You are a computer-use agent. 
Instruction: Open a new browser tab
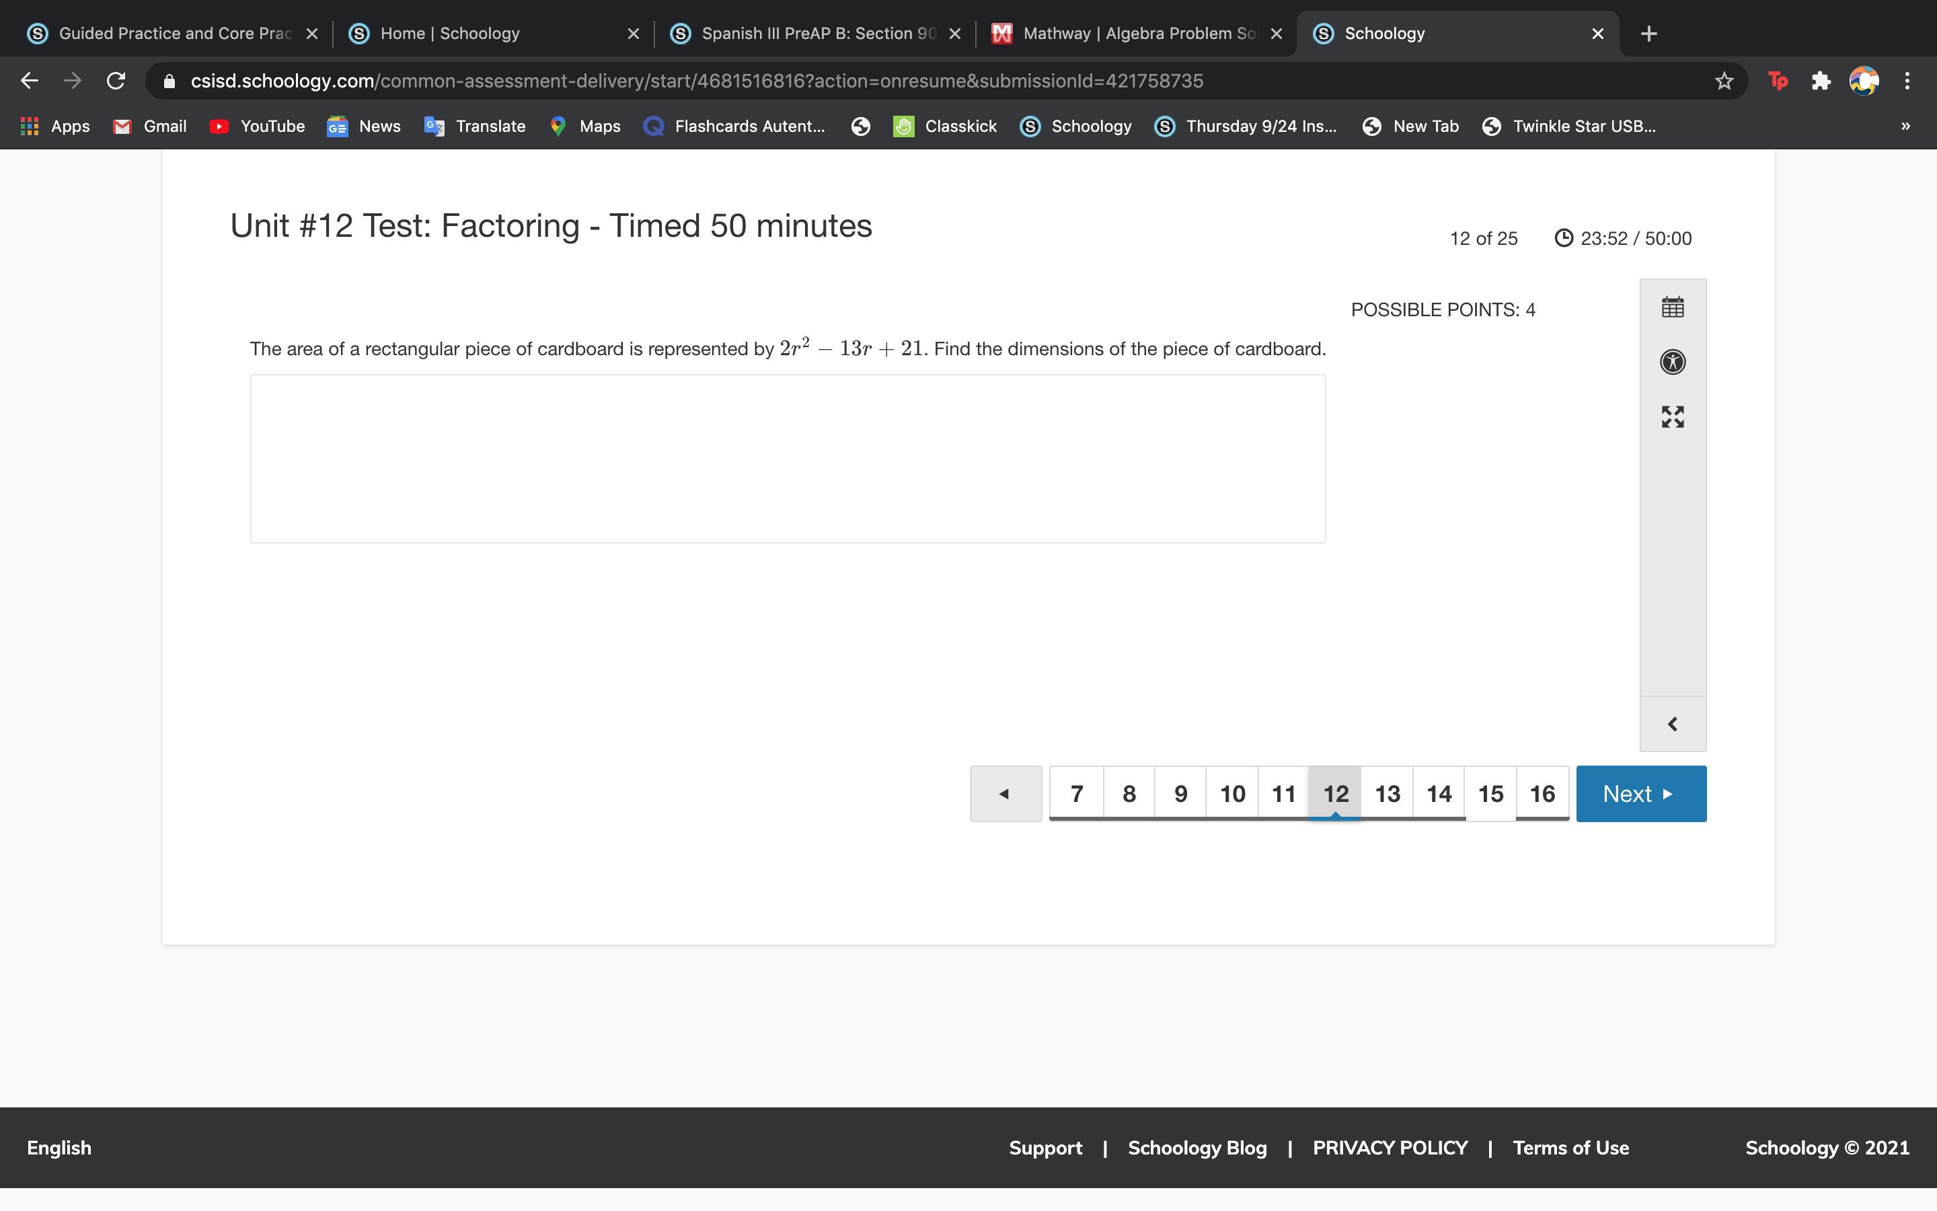click(1648, 34)
